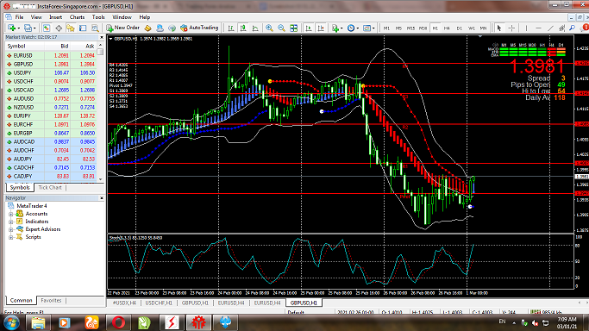589x331 pixels.
Task: Close the Navigator panel
Action: click(x=102, y=197)
